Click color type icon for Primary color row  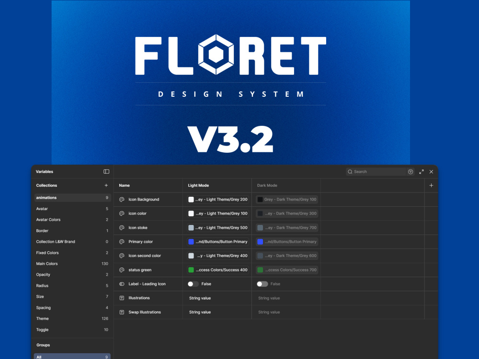122,241
